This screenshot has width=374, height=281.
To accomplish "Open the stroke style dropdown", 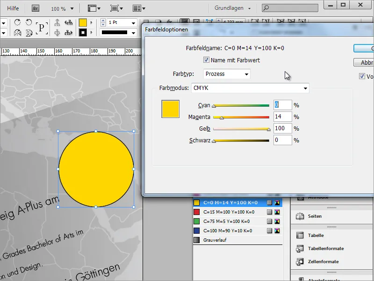I will [133, 33].
